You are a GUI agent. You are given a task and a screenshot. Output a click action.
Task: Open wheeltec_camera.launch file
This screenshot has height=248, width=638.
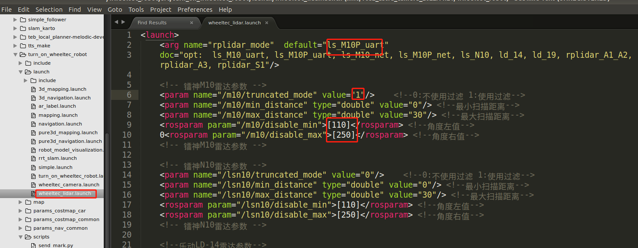(x=69, y=185)
